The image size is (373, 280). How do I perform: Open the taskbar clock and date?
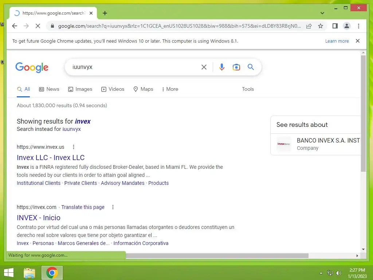click(357, 273)
